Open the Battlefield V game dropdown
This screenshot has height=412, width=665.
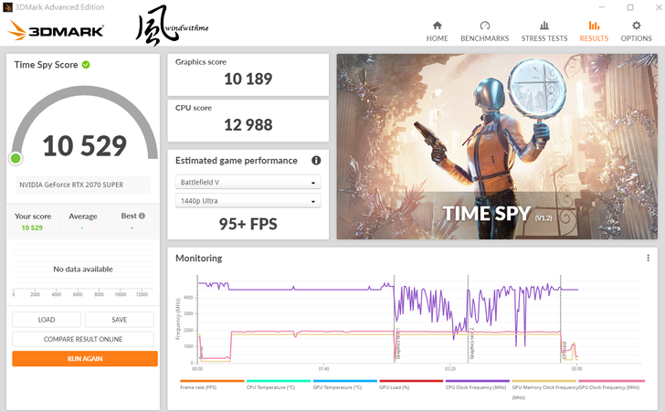click(x=248, y=182)
